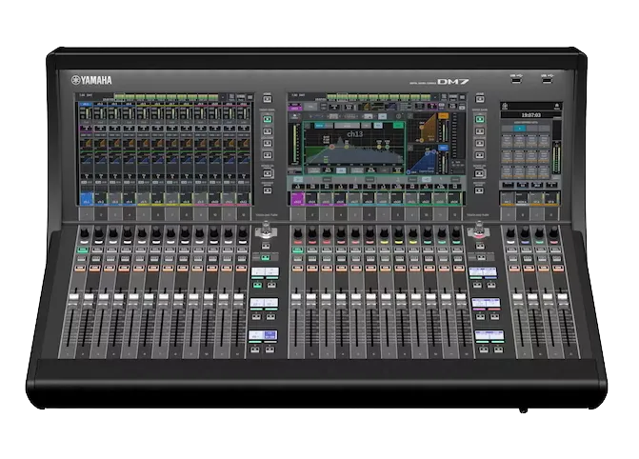The image size is (639, 459).
Task: Tap top-left tile in utility screen key grid
Action: 507,142
